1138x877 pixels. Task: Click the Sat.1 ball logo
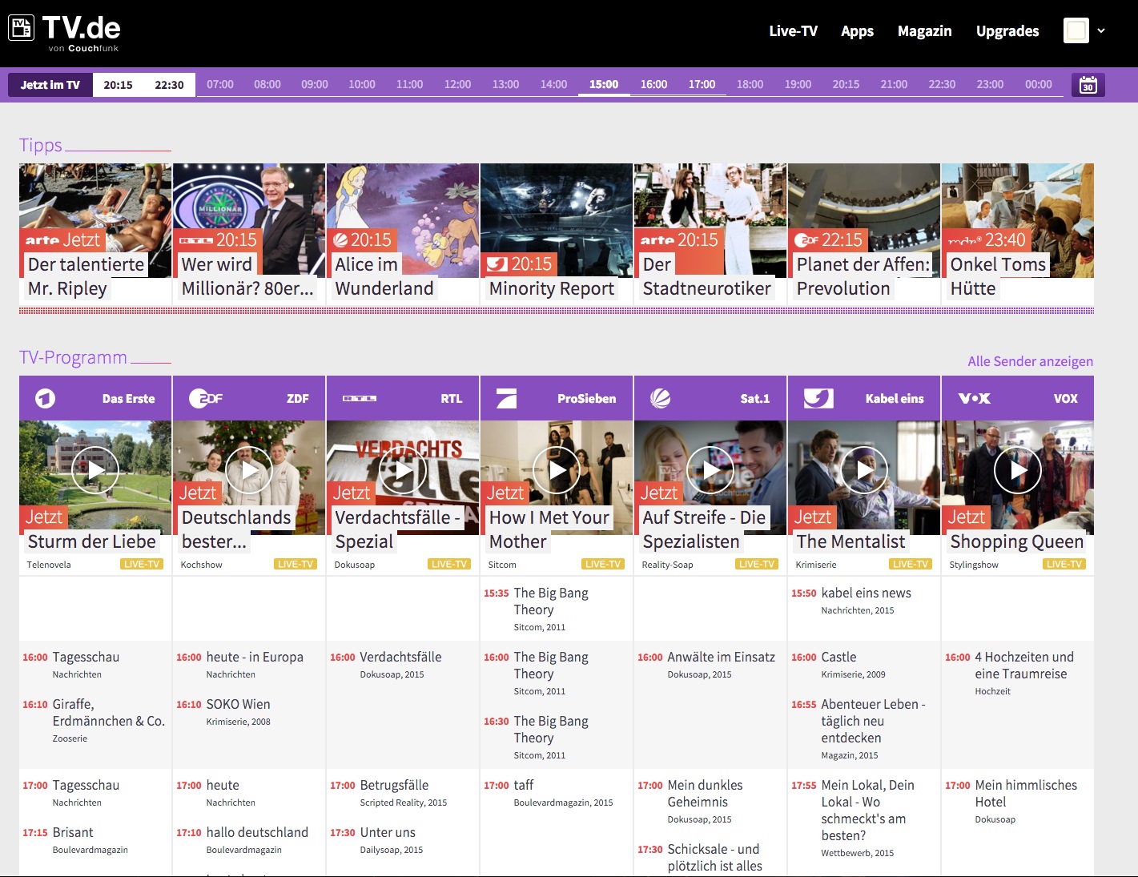click(660, 398)
